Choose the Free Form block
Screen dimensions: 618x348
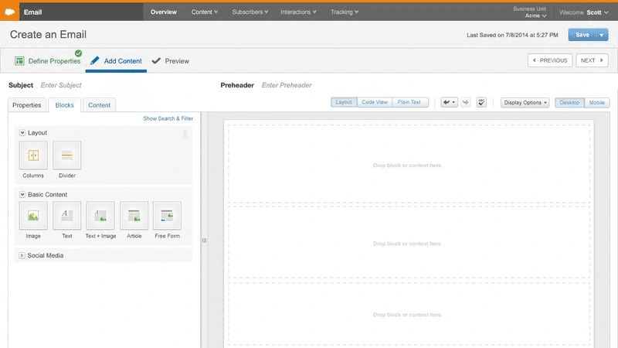click(x=167, y=216)
